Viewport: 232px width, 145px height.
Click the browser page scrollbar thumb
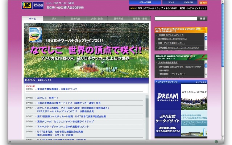point(223,35)
